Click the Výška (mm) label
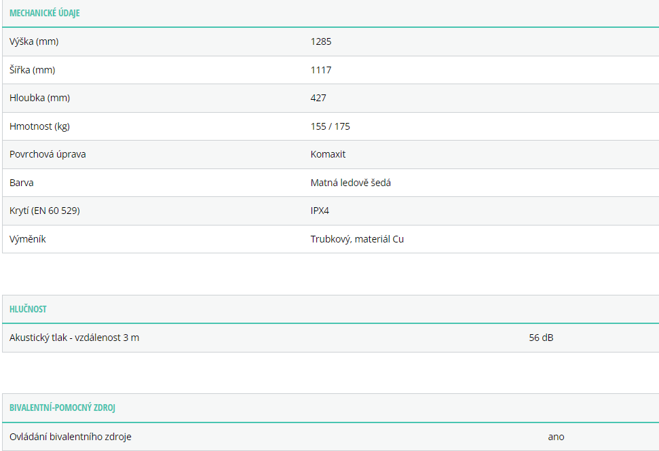The height and width of the screenshot is (451, 659). point(34,41)
